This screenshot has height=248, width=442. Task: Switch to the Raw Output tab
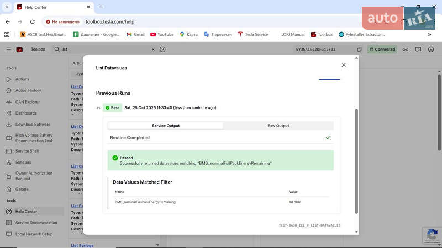[278, 126]
